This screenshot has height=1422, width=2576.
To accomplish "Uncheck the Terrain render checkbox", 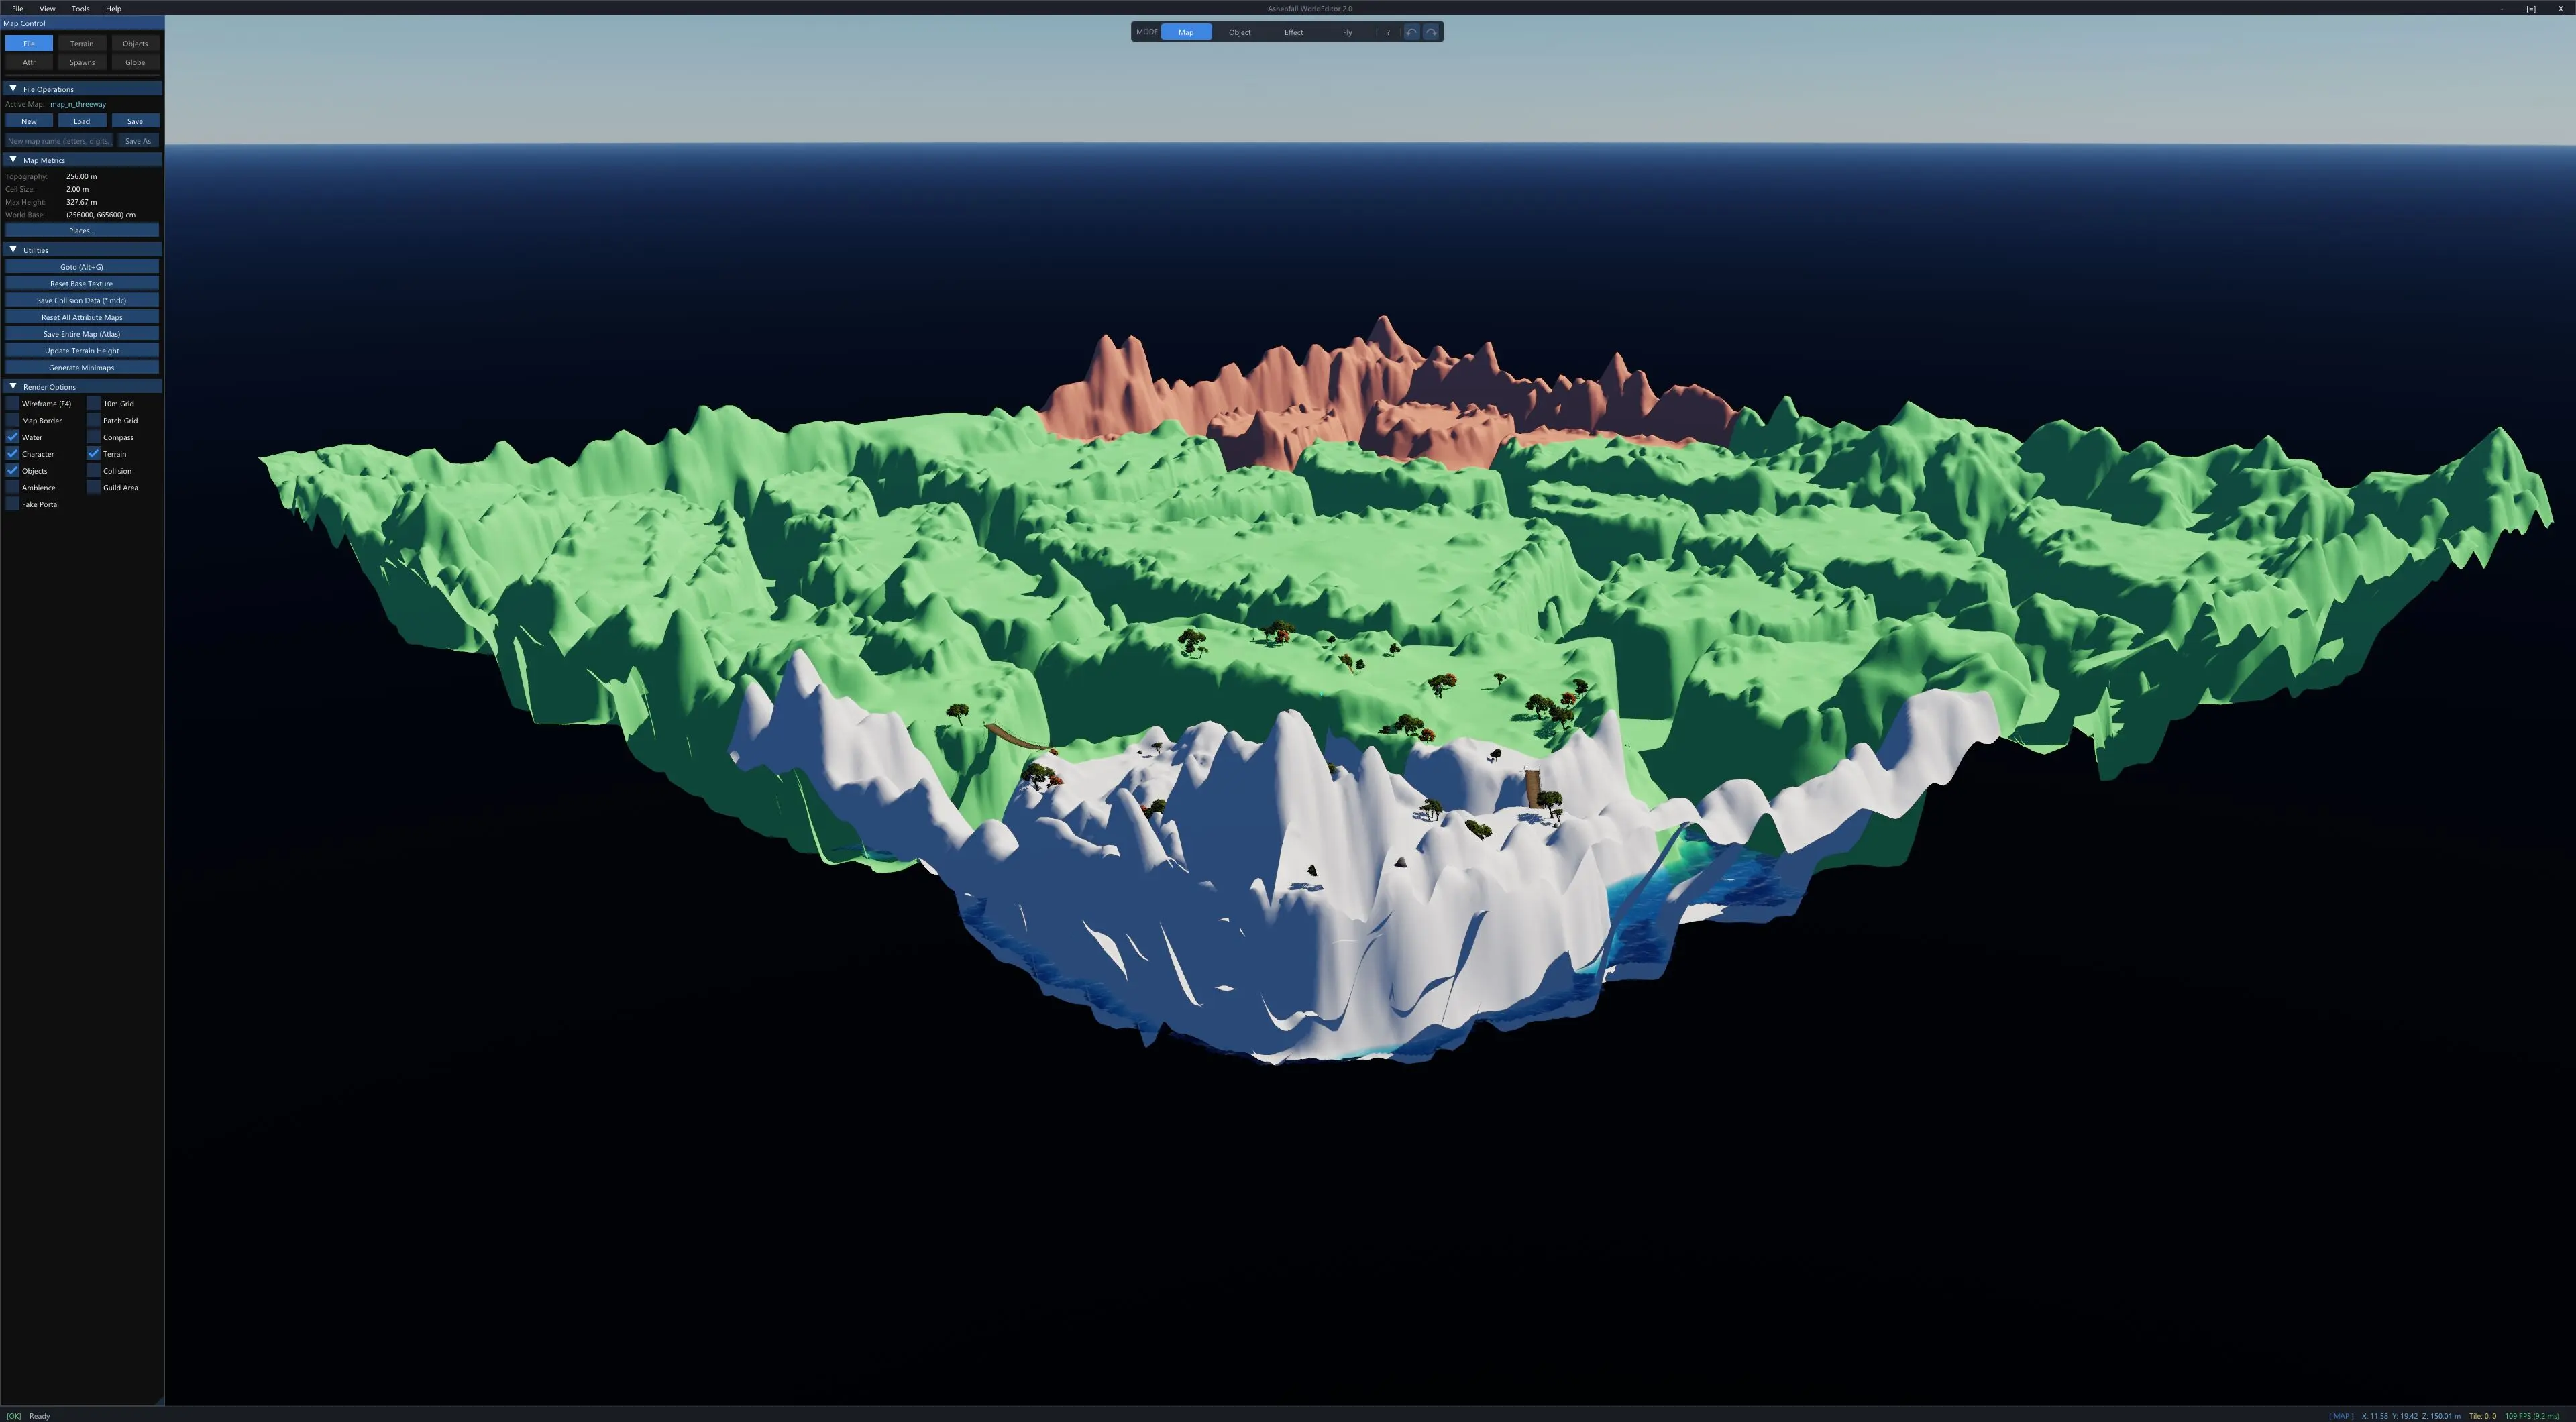I will [x=94, y=454].
